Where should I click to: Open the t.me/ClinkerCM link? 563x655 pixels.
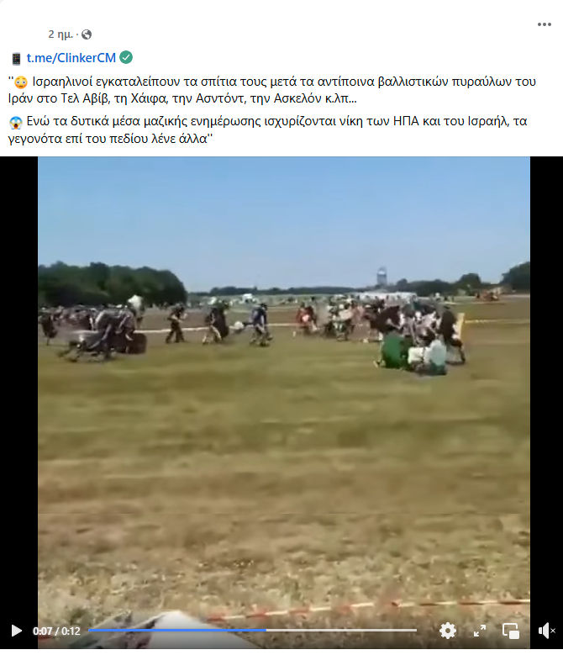point(71,58)
